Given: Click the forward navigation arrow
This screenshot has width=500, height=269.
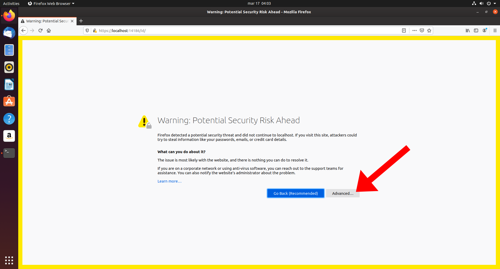Looking at the screenshot, I should click(x=32, y=30).
